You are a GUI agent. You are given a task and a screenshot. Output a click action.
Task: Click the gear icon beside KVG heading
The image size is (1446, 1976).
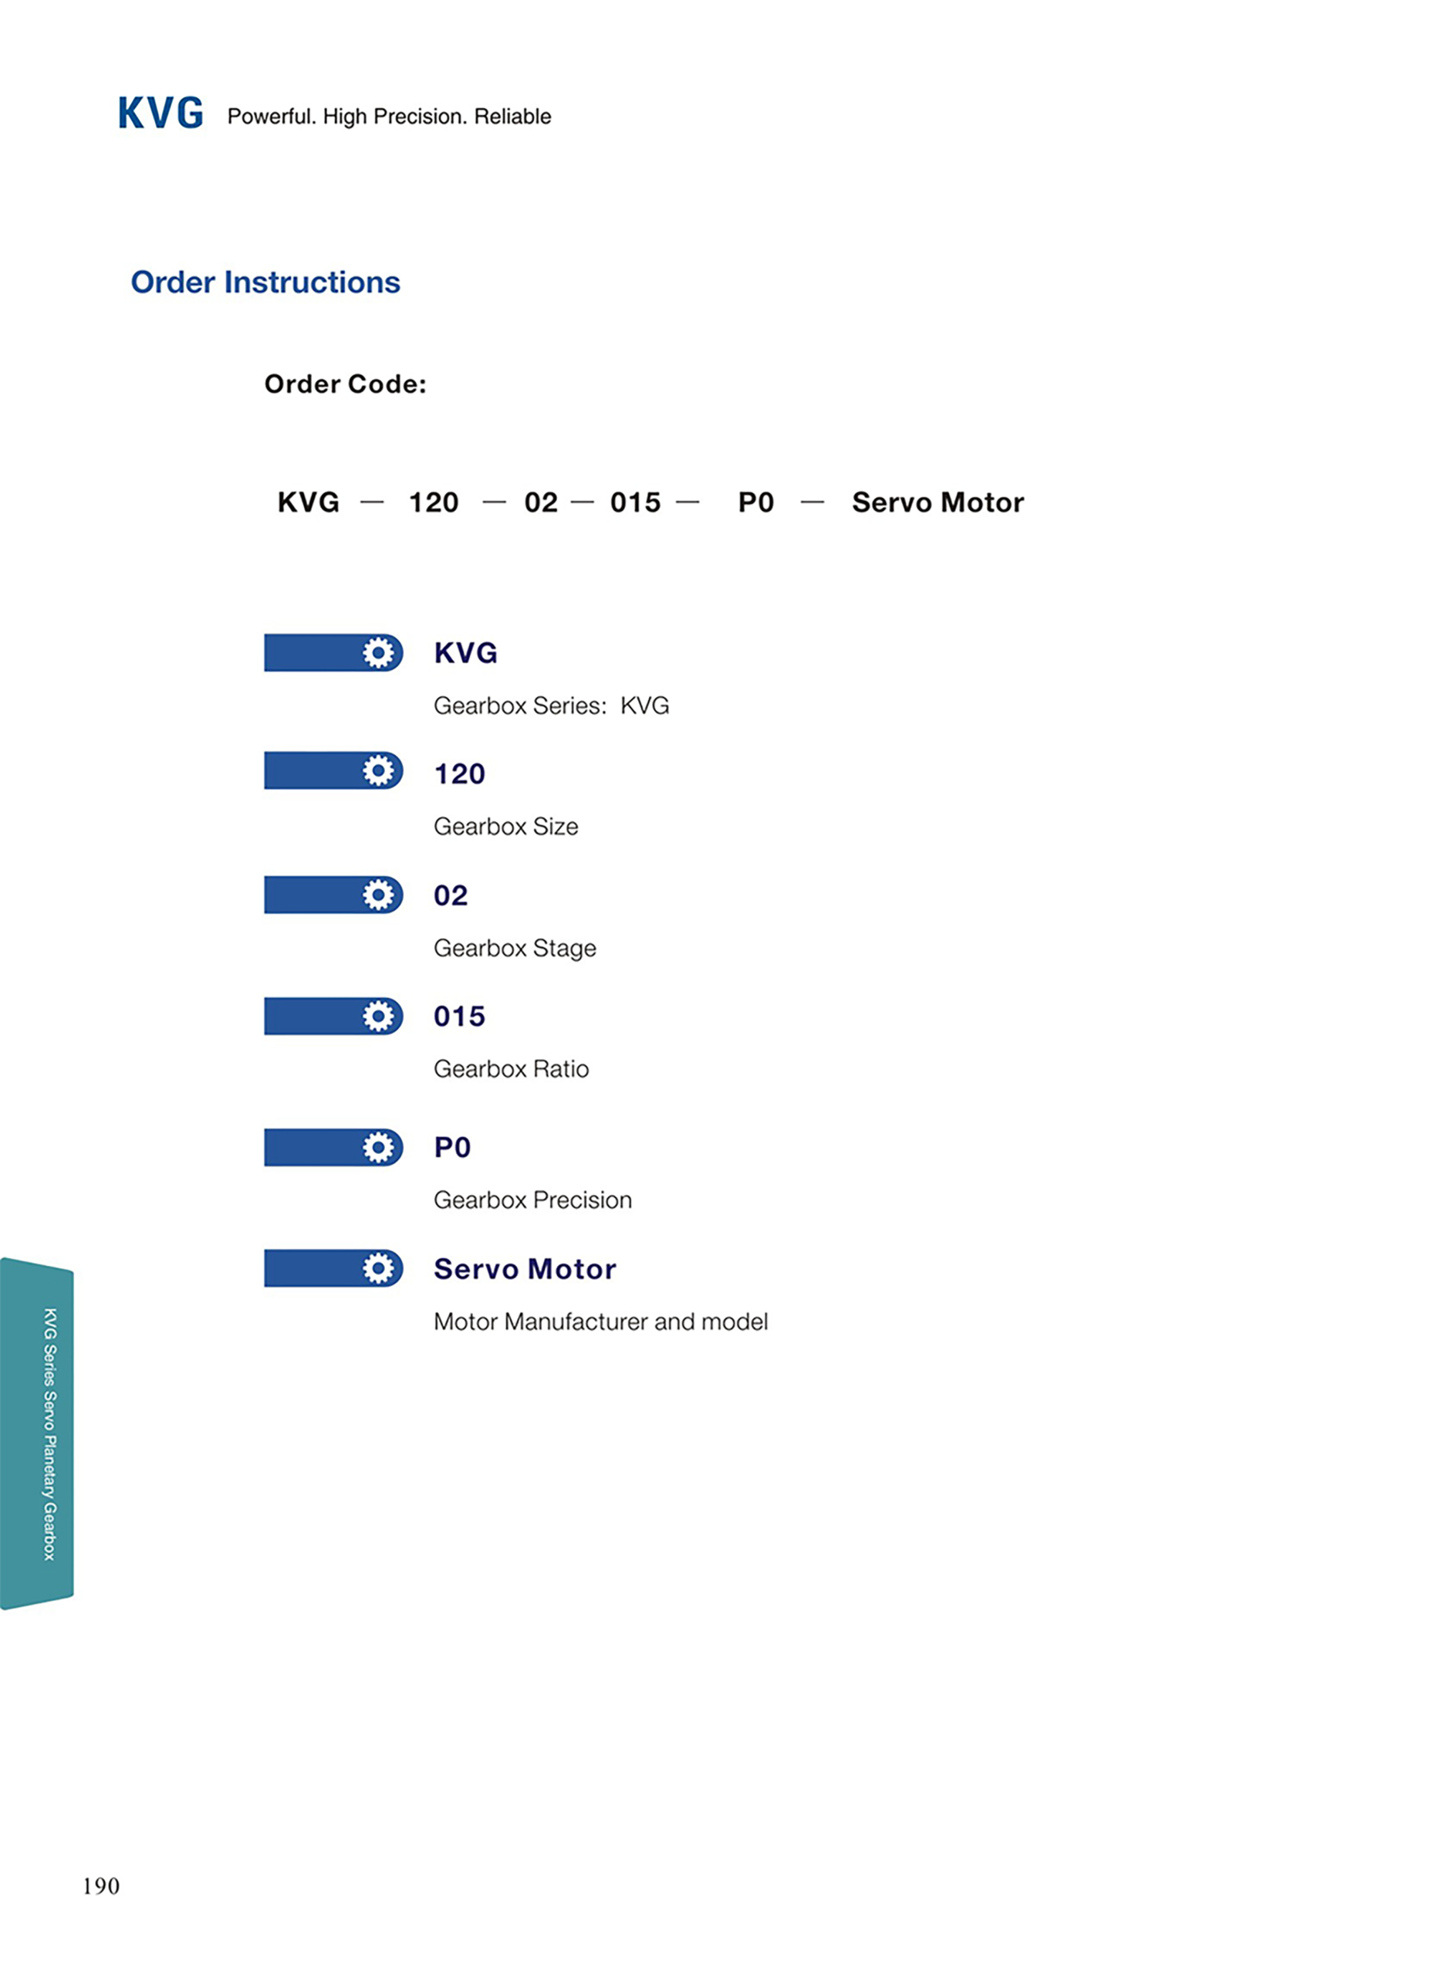pos(378,653)
